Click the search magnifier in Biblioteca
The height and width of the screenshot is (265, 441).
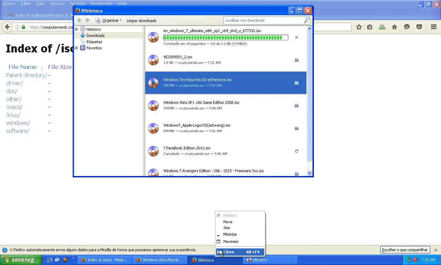306,20
